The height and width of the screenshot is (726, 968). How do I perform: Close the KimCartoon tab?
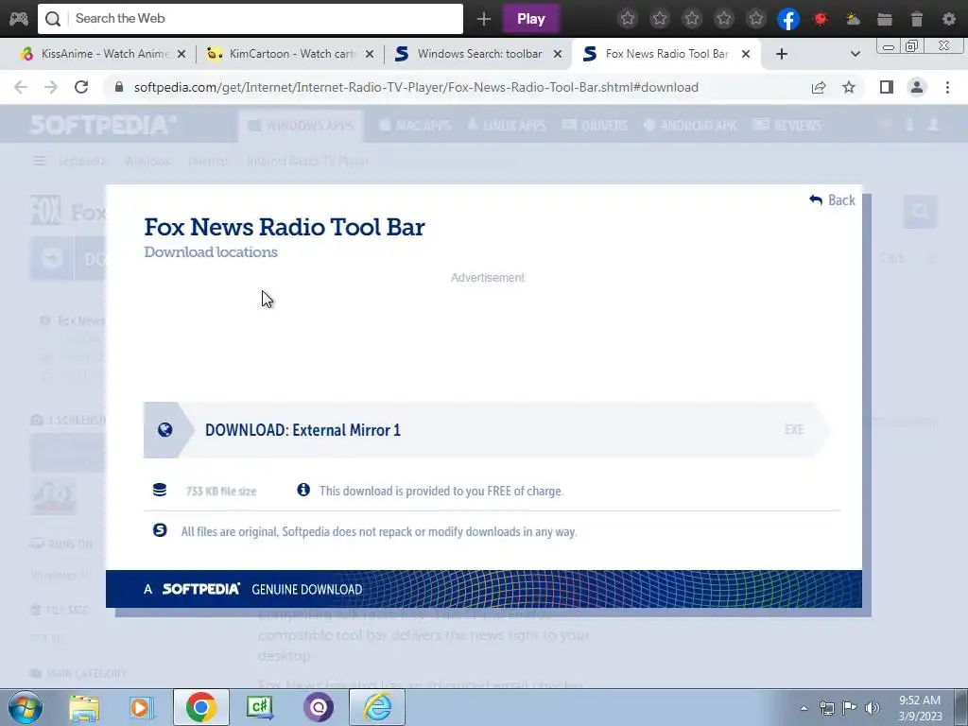click(370, 54)
